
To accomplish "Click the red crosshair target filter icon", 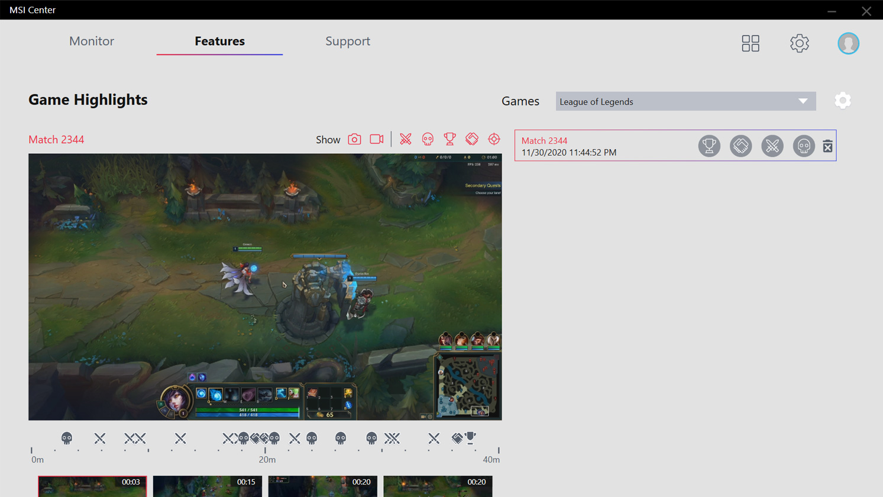I will point(494,140).
